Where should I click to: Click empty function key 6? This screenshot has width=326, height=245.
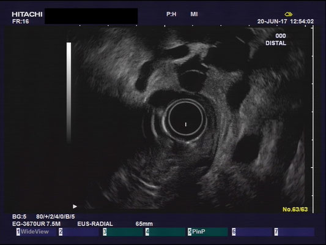pos(252,232)
